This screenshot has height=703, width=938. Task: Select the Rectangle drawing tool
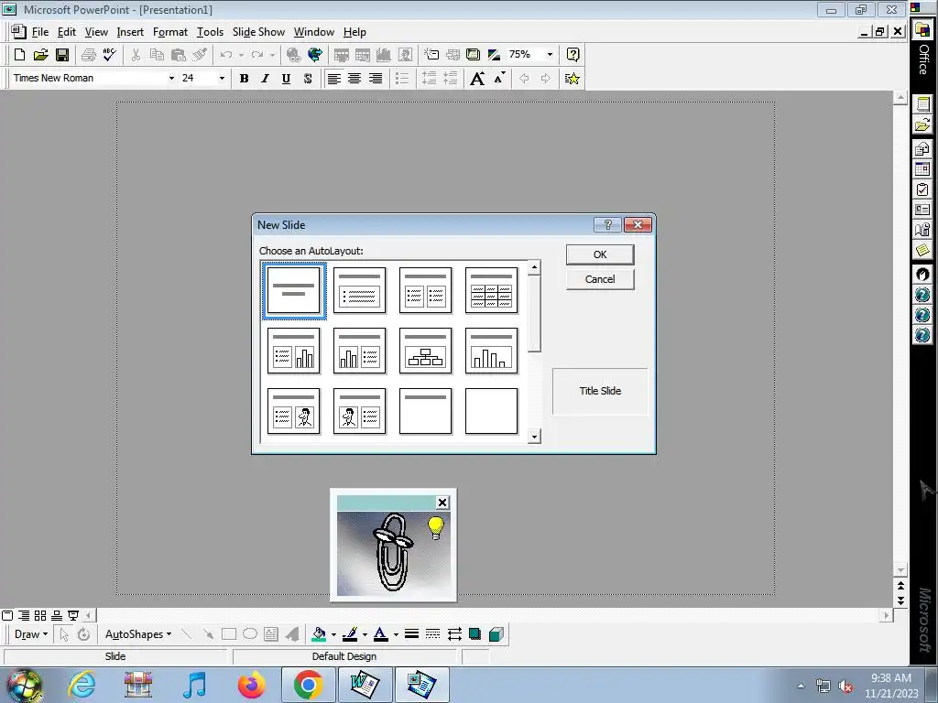coord(228,634)
